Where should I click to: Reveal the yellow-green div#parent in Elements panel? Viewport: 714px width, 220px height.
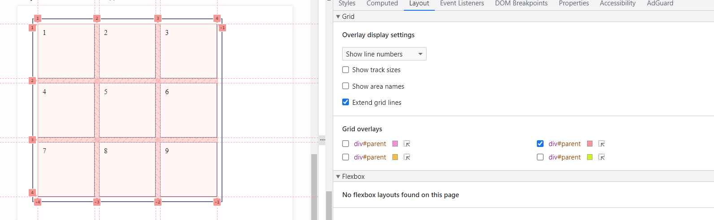pos(601,157)
